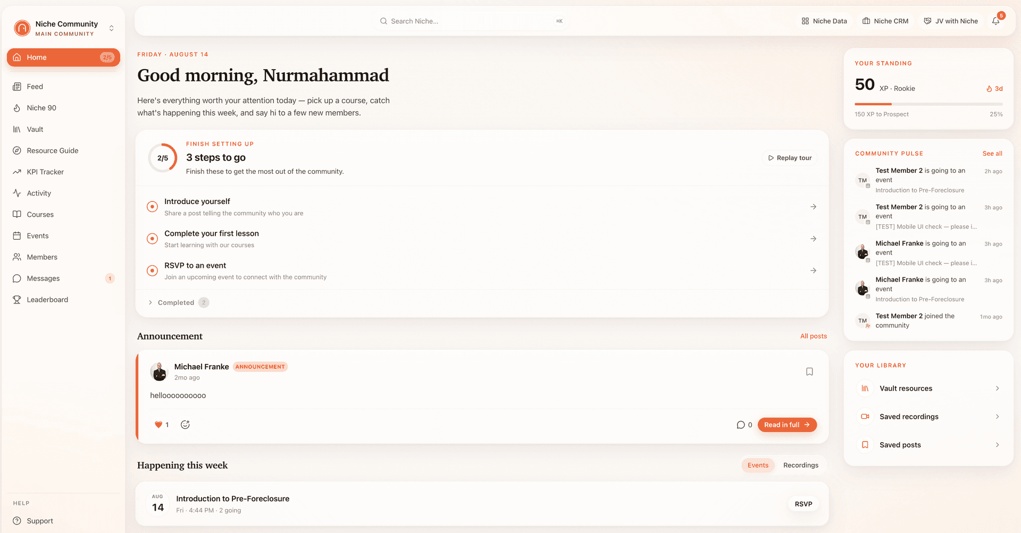Toggle the heart reaction on the announcement
The width and height of the screenshot is (1021, 533).
point(161,425)
